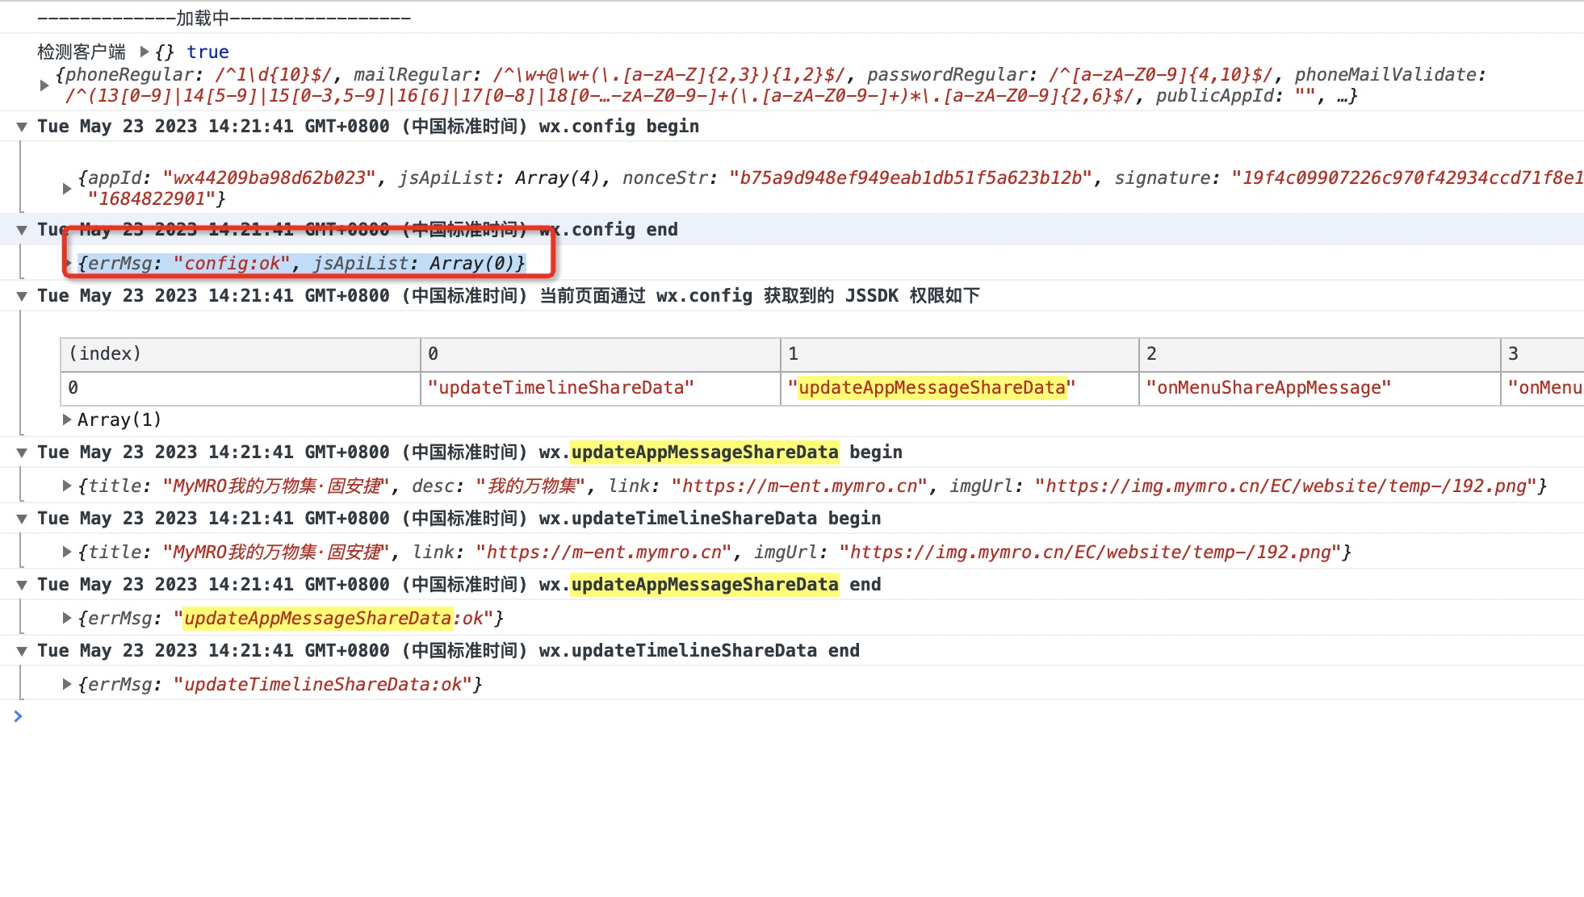1584x897 pixels.
Task: Collapse the JSSDK 权限如下 log group
Action: [x=22, y=296]
